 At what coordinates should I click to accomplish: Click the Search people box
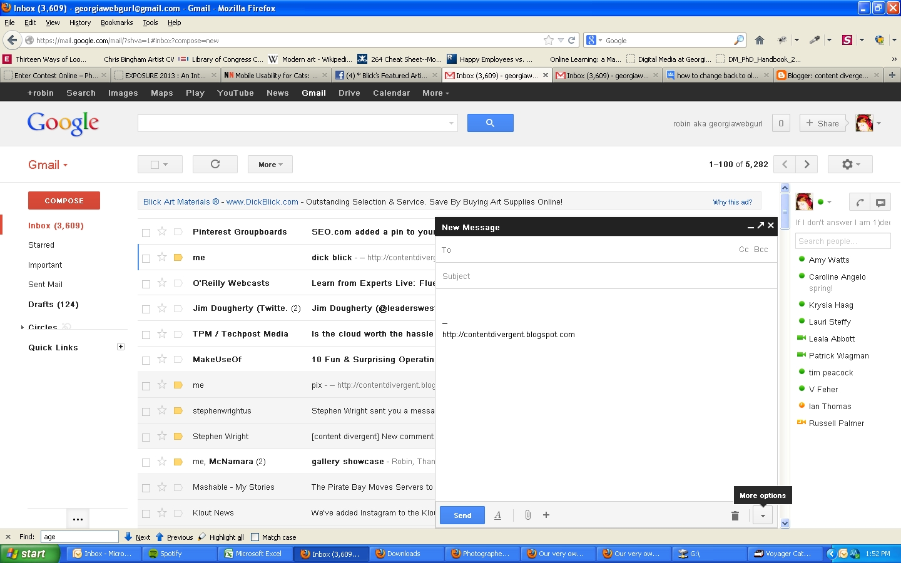843,241
